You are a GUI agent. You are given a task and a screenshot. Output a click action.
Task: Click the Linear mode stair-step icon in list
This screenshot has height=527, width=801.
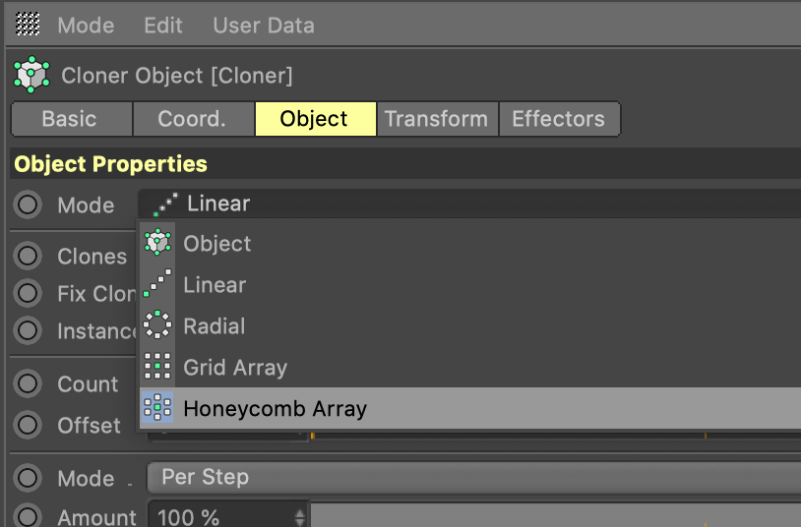[x=157, y=285]
